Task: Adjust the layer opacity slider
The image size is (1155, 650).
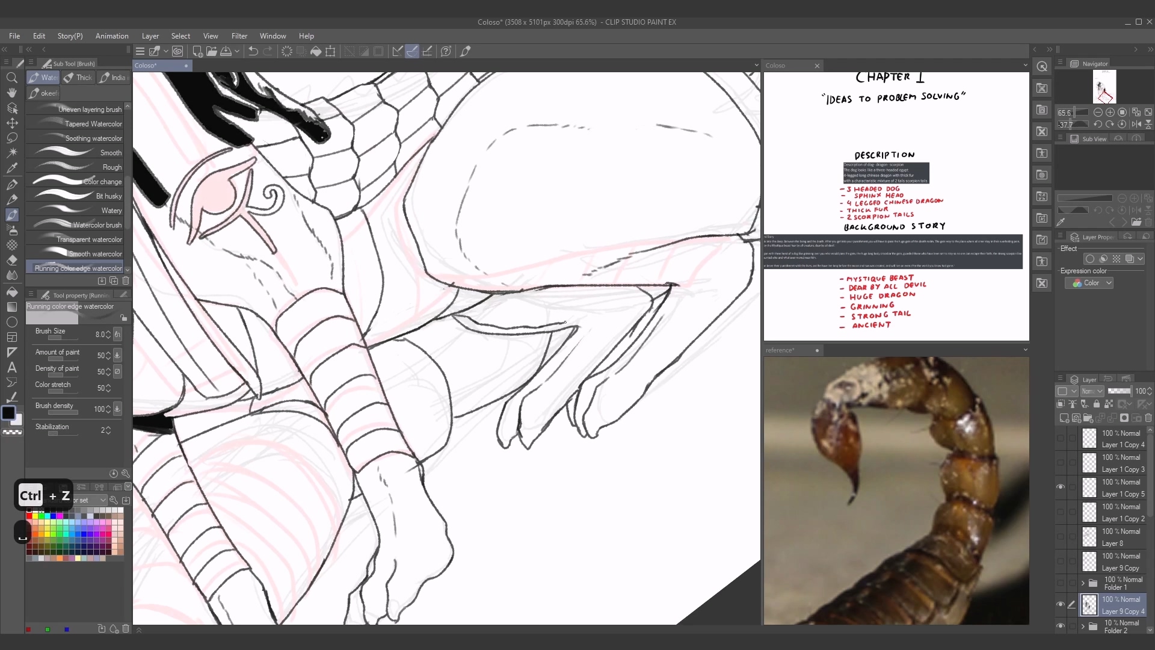Action: (x=1120, y=391)
